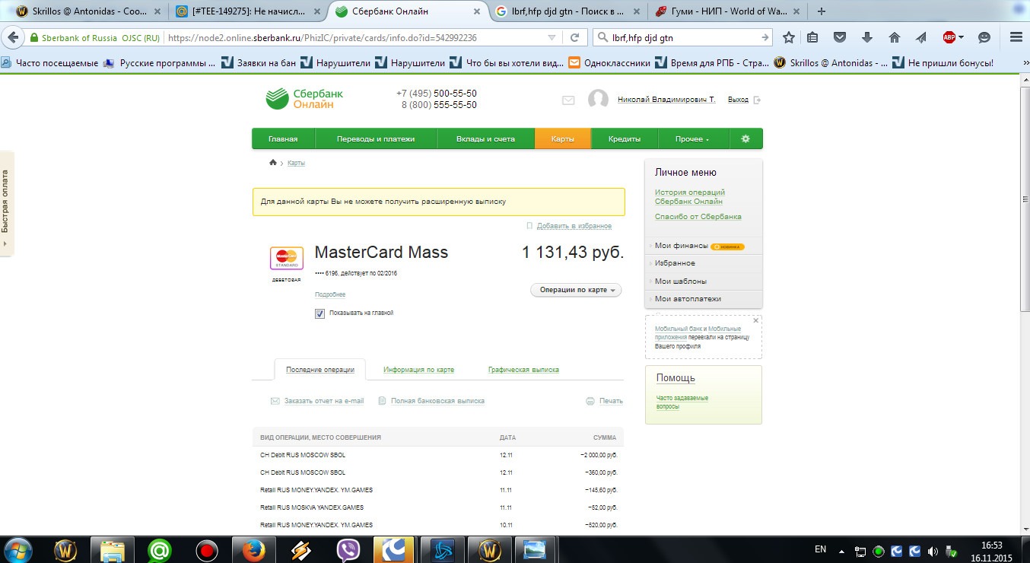Open settings gear in the green menu bar
The image size is (1030, 563).
[x=745, y=138]
